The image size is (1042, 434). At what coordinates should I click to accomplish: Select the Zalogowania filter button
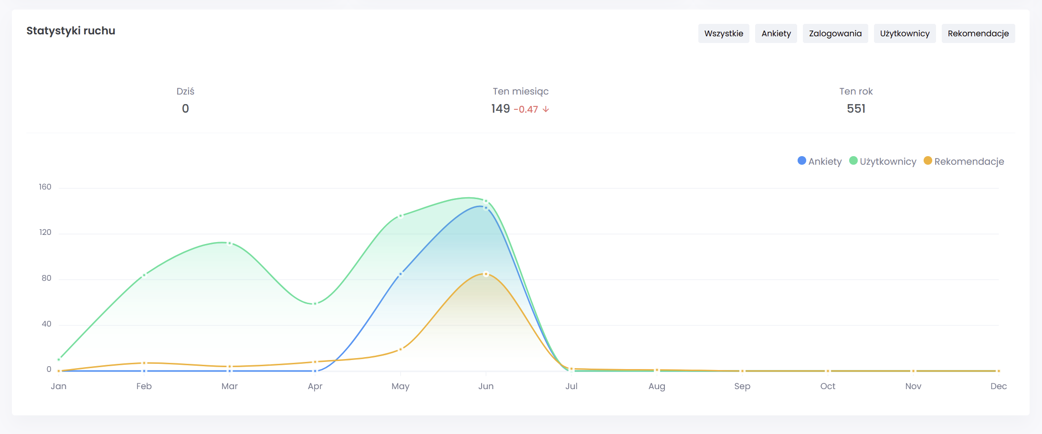tap(835, 33)
